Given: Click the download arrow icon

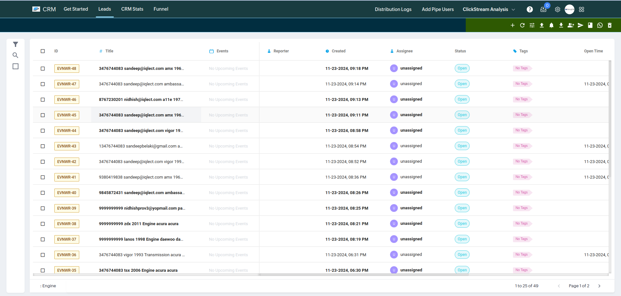Looking at the screenshot, I should tap(561, 25).
